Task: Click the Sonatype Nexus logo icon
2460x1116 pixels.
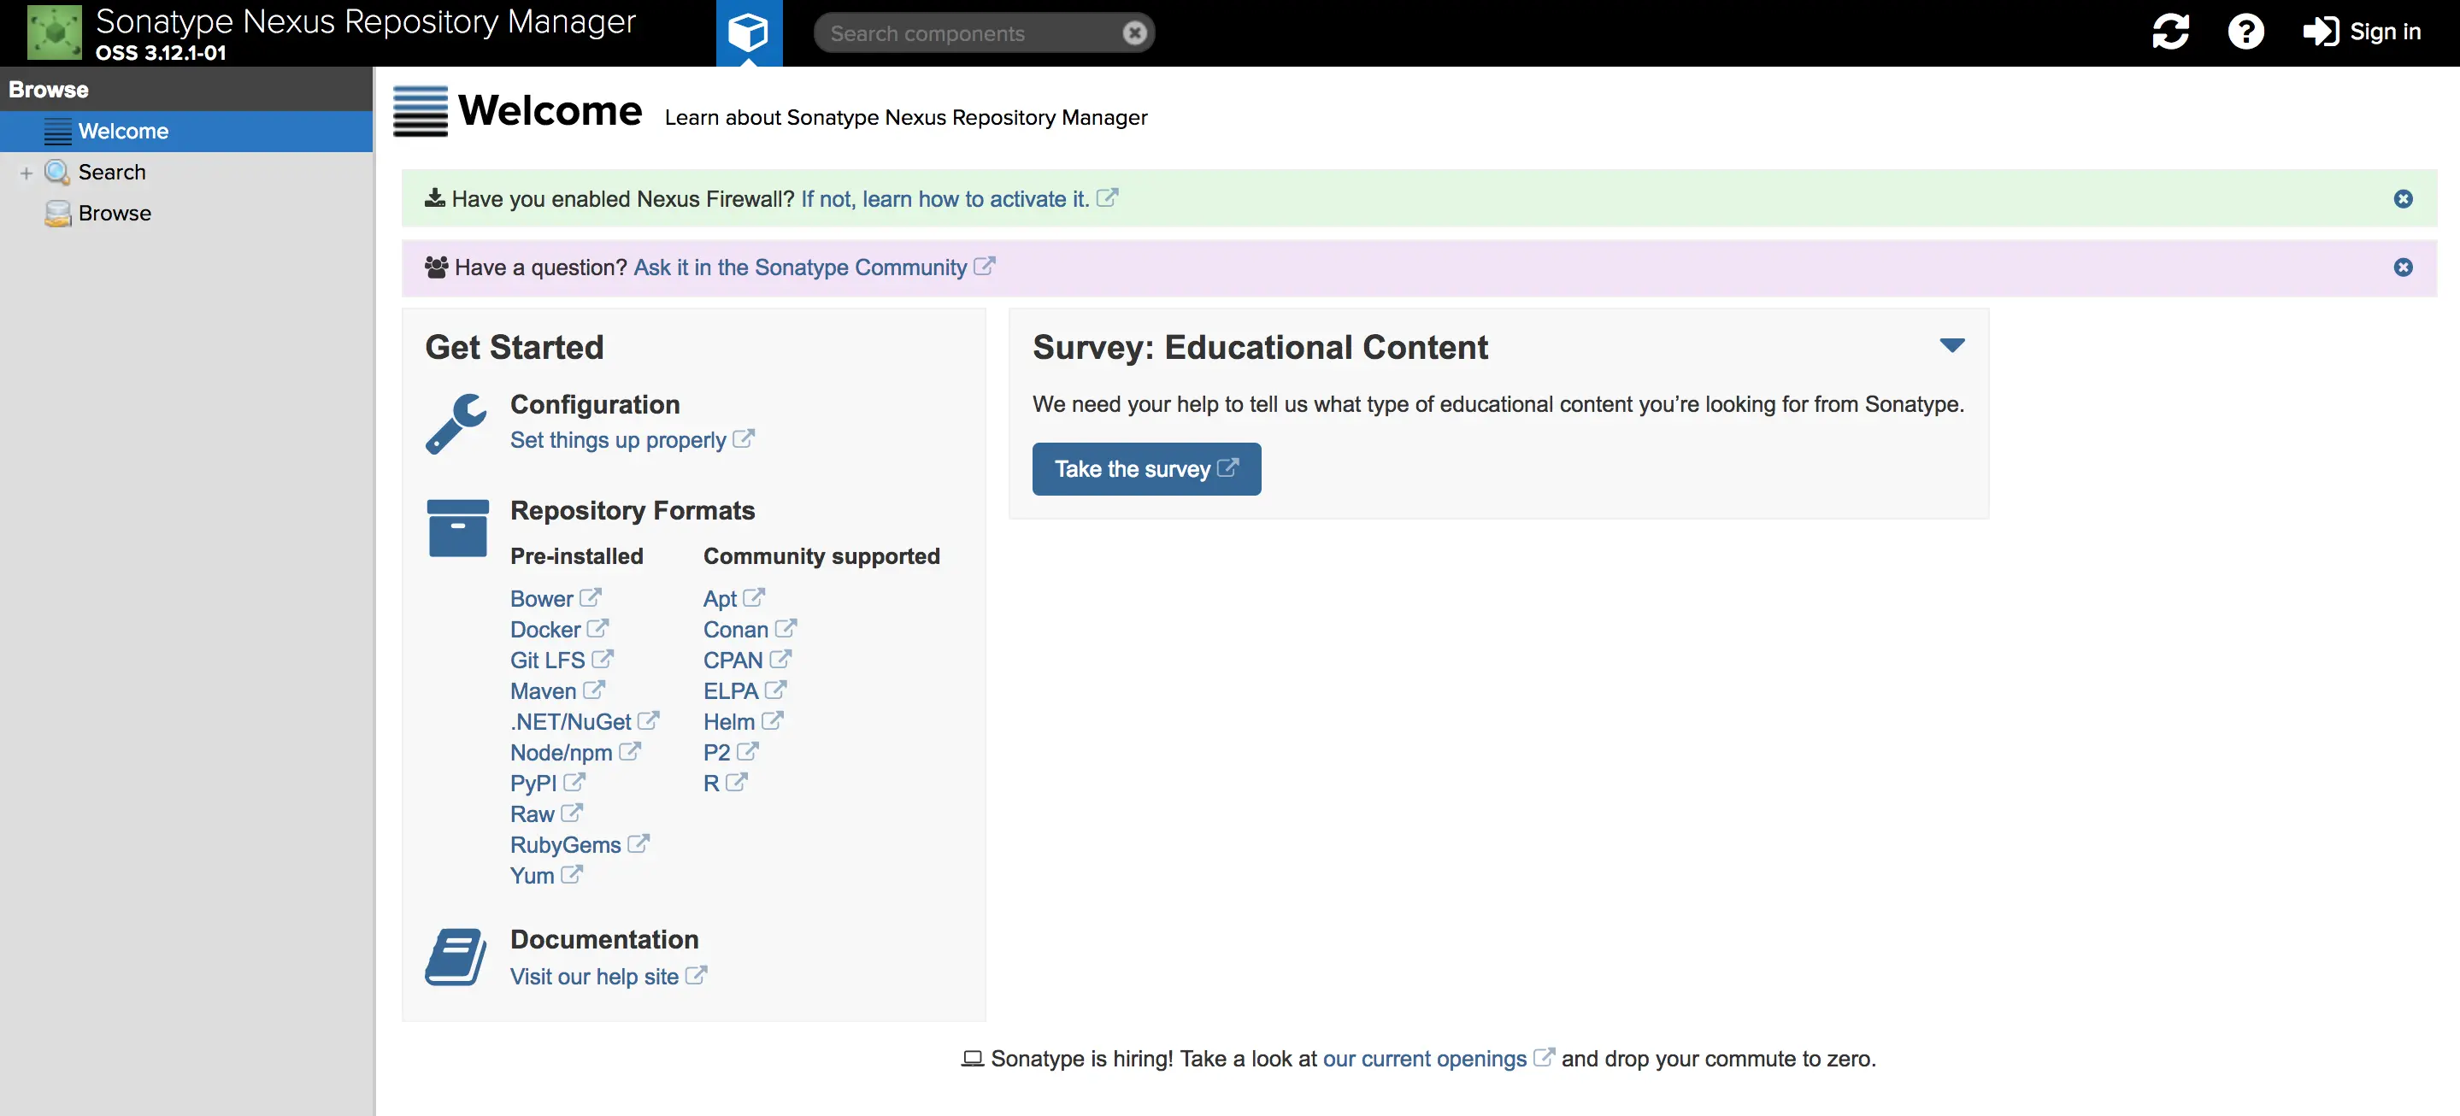Action: [x=54, y=32]
